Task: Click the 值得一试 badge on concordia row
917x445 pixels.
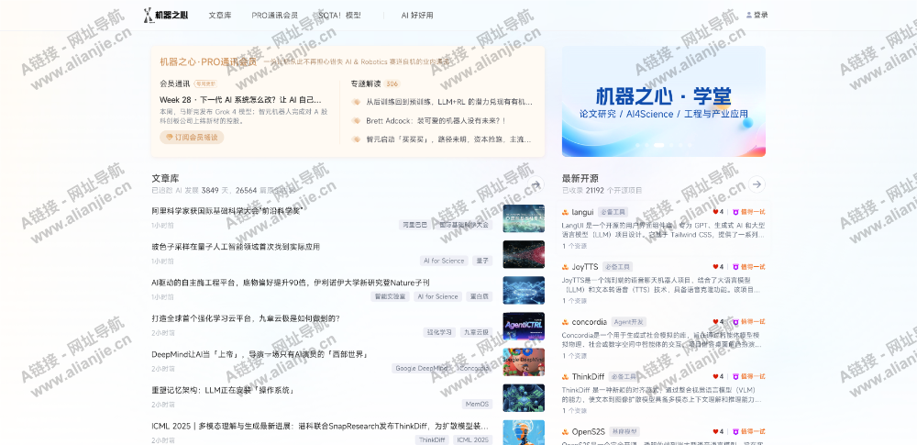Action: coord(748,322)
